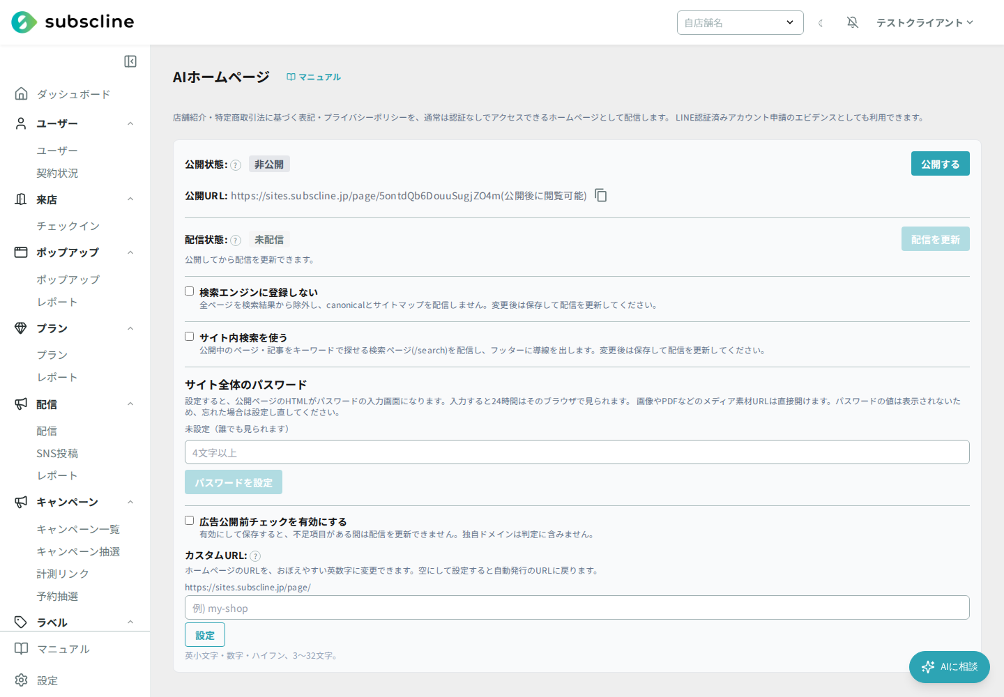Focus the site password input field
Screen dimensions: 1004x697
(x=577, y=452)
